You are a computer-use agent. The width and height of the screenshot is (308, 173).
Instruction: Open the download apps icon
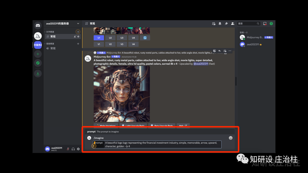[x=38, y=73]
